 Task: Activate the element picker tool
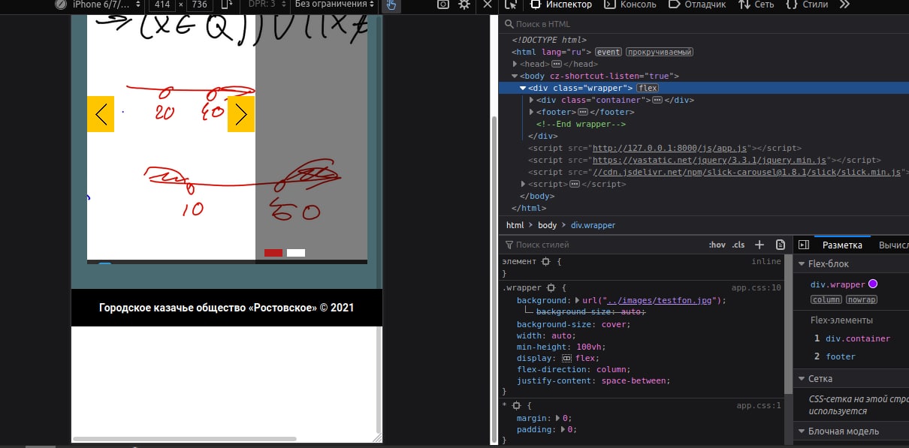pyautogui.click(x=511, y=5)
